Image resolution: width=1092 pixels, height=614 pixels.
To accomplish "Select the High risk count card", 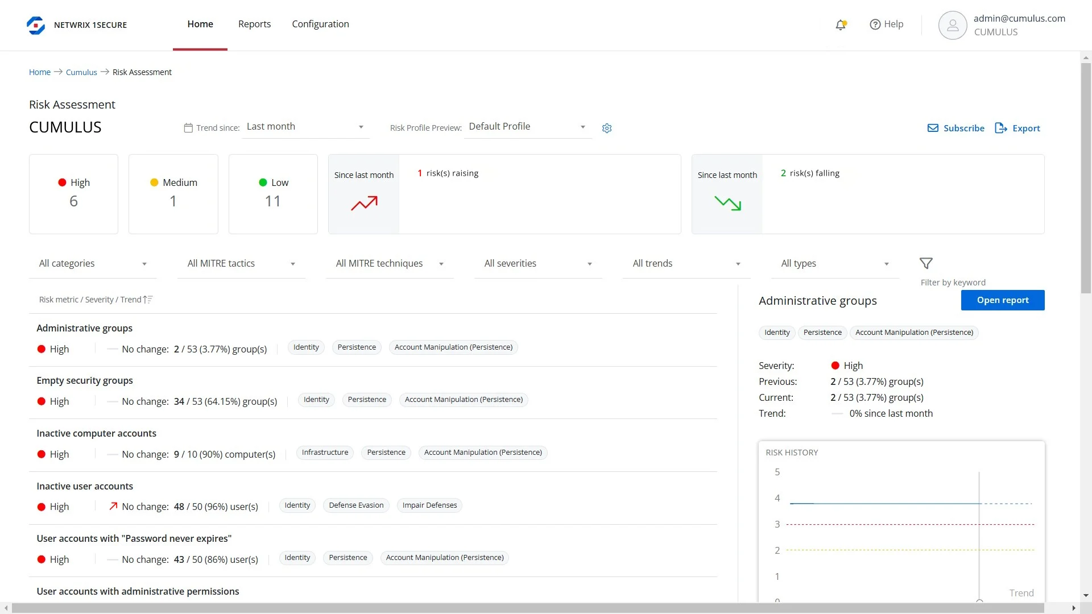I will pyautogui.click(x=73, y=194).
